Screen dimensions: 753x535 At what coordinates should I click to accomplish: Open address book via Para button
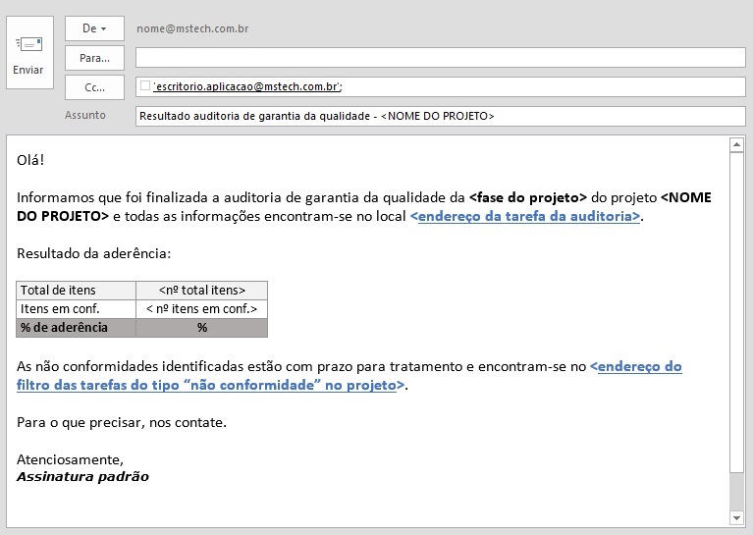pyautogui.click(x=94, y=58)
